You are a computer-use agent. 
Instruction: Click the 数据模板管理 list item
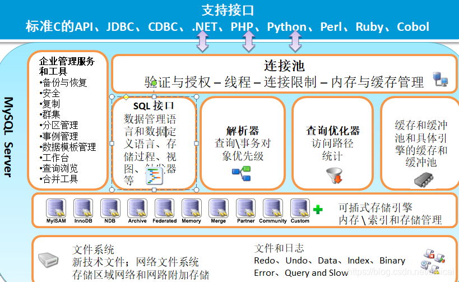68,147
